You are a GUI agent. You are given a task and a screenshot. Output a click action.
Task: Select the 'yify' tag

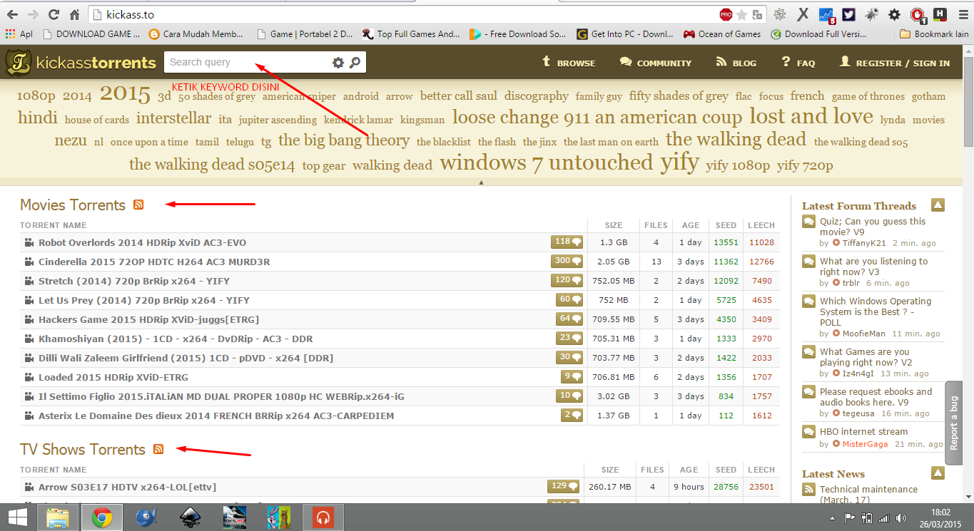(x=679, y=163)
